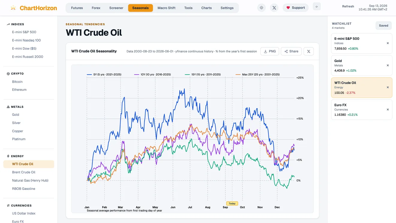Switch to the Charts tab

207,8
